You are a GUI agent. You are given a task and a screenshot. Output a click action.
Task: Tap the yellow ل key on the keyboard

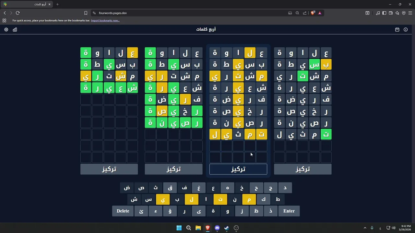click(x=192, y=199)
